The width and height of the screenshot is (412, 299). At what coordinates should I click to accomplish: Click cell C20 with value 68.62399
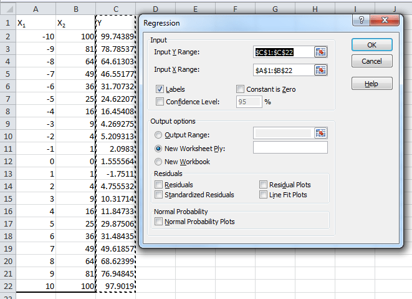click(115, 261)
